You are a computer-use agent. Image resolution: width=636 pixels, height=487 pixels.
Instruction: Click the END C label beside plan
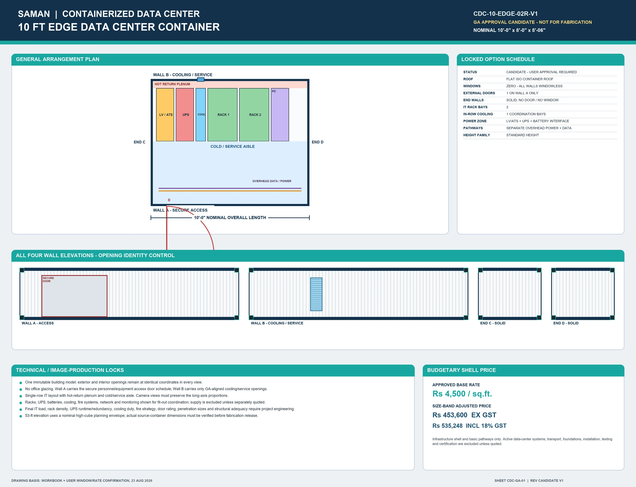pos(140,142)
